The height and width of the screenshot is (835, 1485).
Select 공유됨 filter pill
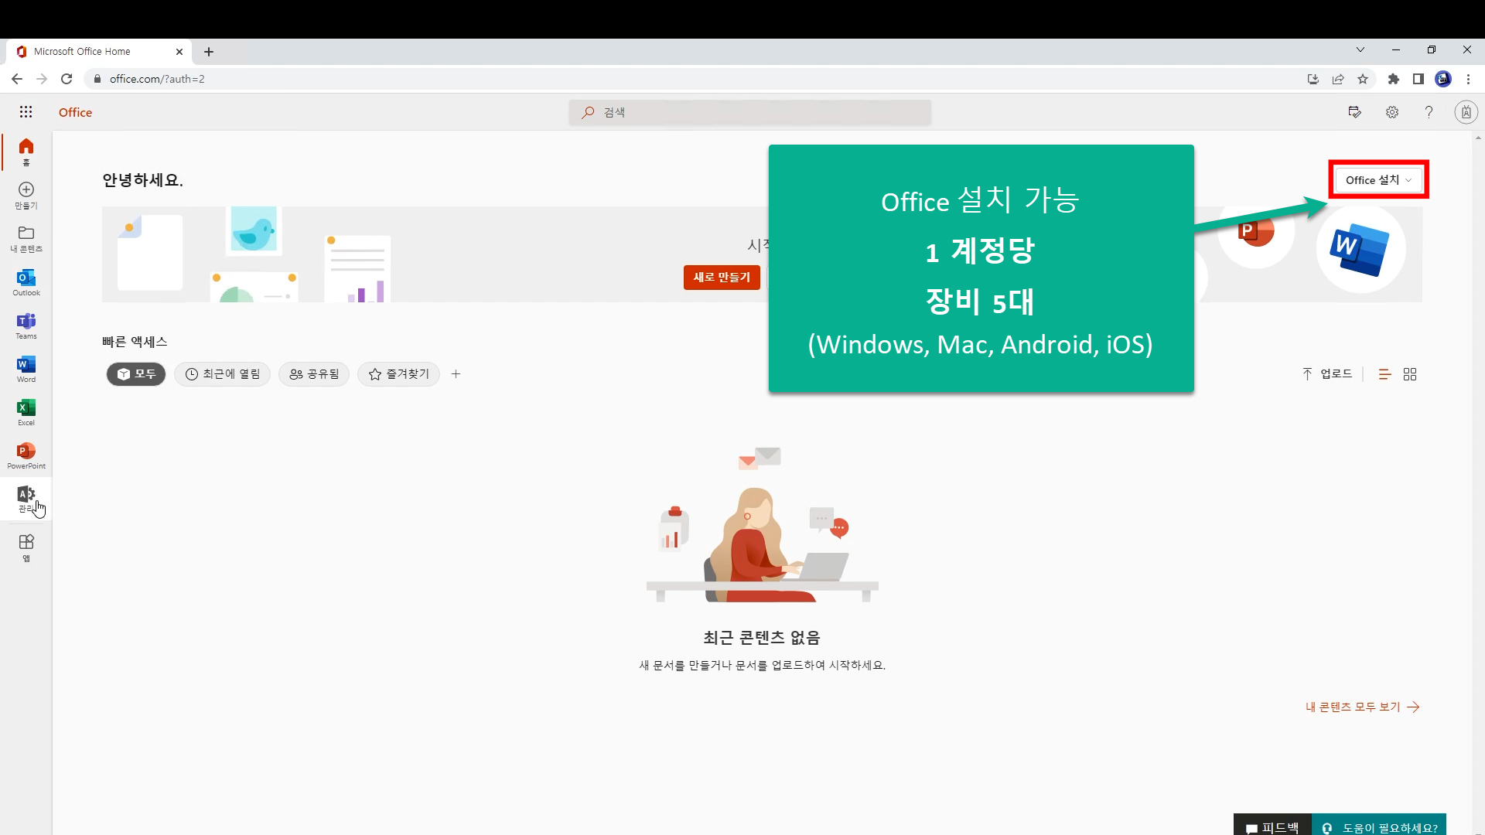[314, 374]
